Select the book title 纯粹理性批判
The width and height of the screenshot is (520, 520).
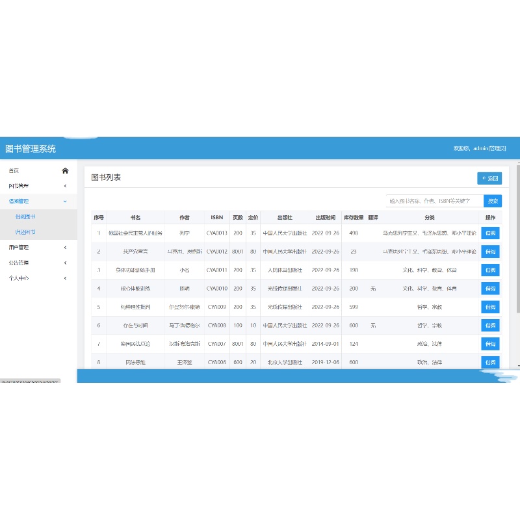(135, 307)
